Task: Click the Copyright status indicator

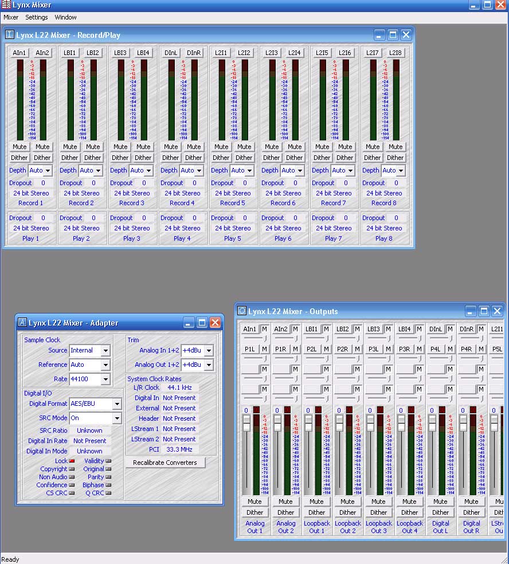Action: 72,469
